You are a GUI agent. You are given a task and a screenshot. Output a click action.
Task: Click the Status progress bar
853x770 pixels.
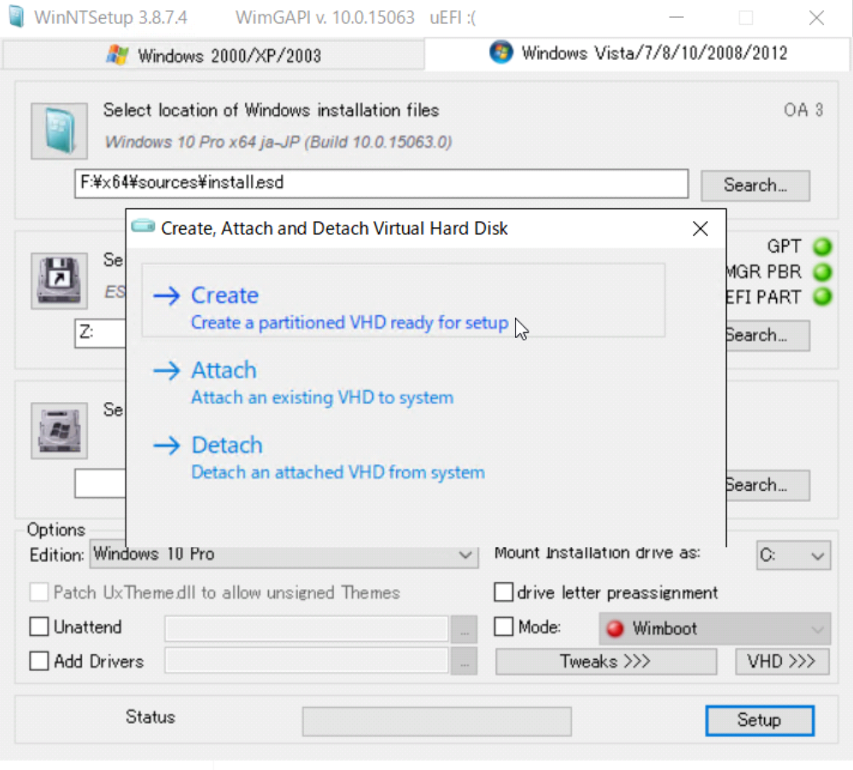[437, 721]
